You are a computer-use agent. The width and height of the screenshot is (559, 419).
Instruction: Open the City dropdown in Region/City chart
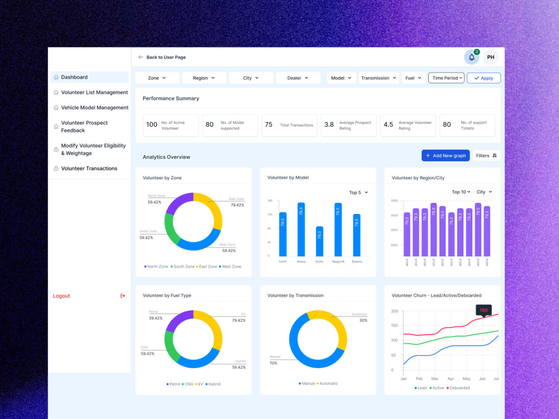pyautogui.click(x=484, y=192)
